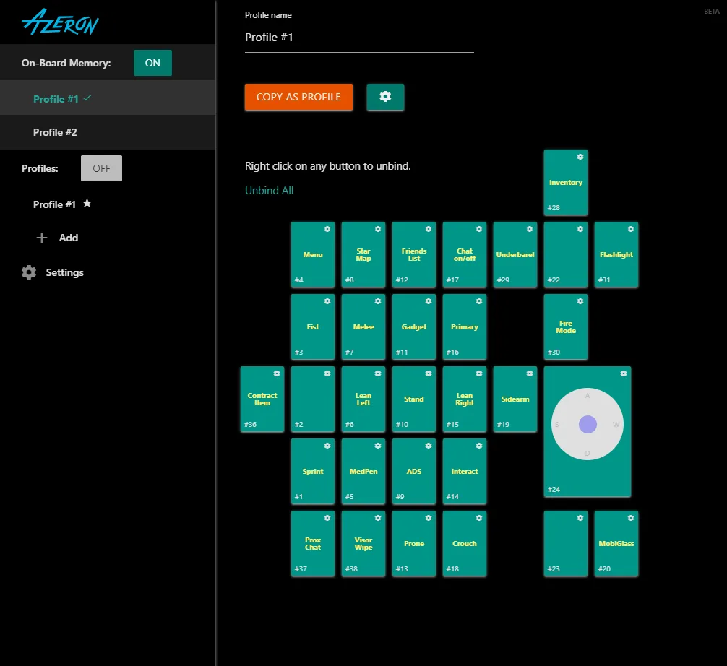The width and height of the screenshot is (727, 666).
Task: Toggle On-Board Memory ON switch
Action: 152,63
